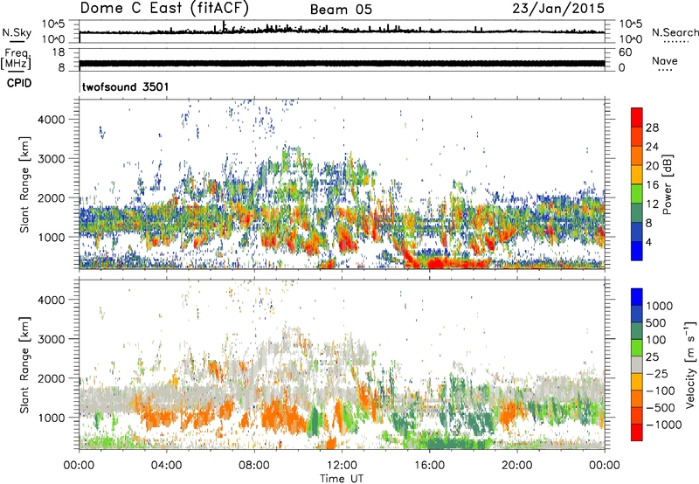Click the 'N.Sky' legend label

tap(17, 32)
